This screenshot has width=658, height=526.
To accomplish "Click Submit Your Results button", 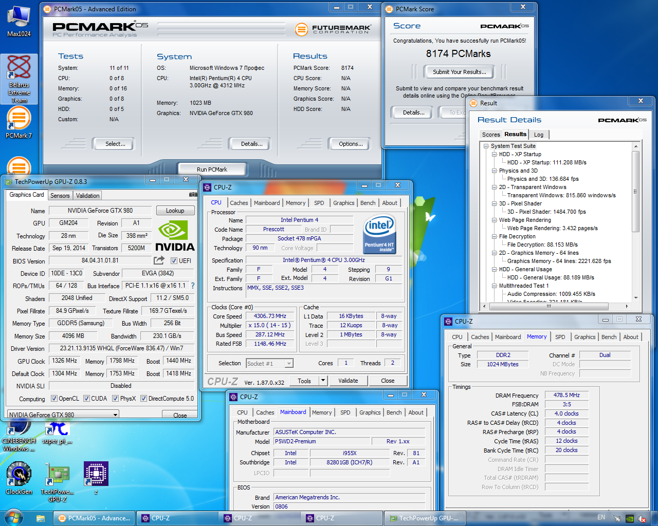I will coord(459,72).
